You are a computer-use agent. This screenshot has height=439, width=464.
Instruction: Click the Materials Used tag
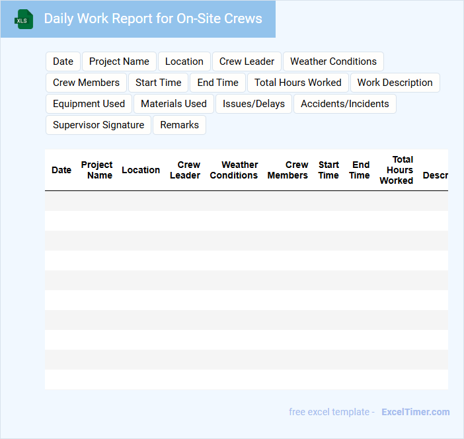pos(174,104)
